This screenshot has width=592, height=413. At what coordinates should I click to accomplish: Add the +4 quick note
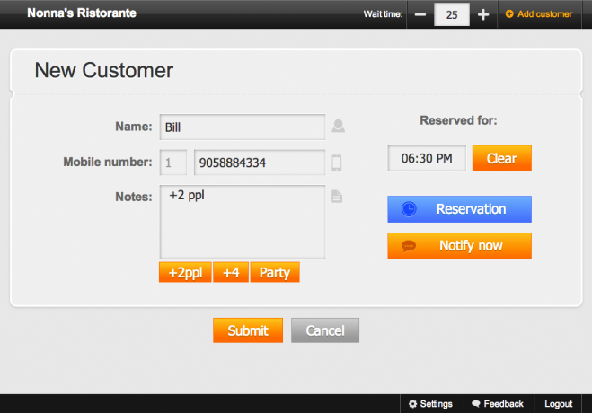pos(231,273)
